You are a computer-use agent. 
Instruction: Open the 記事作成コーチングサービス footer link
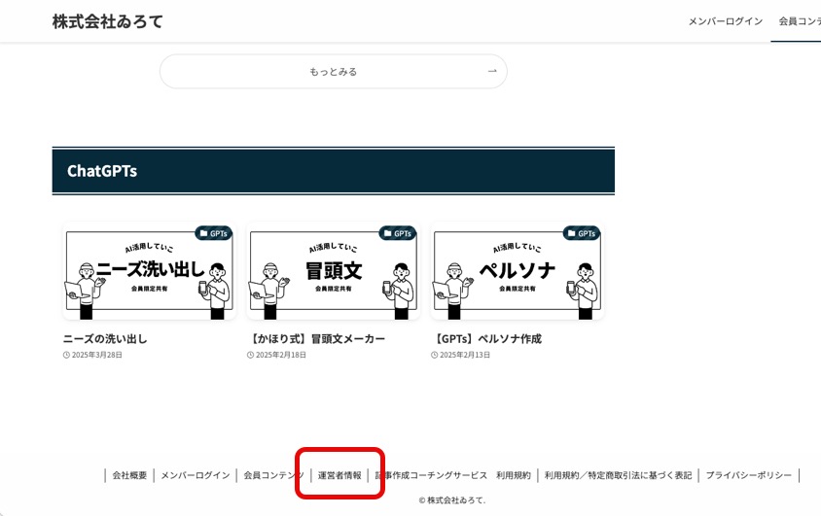click(x=432, y=475)
